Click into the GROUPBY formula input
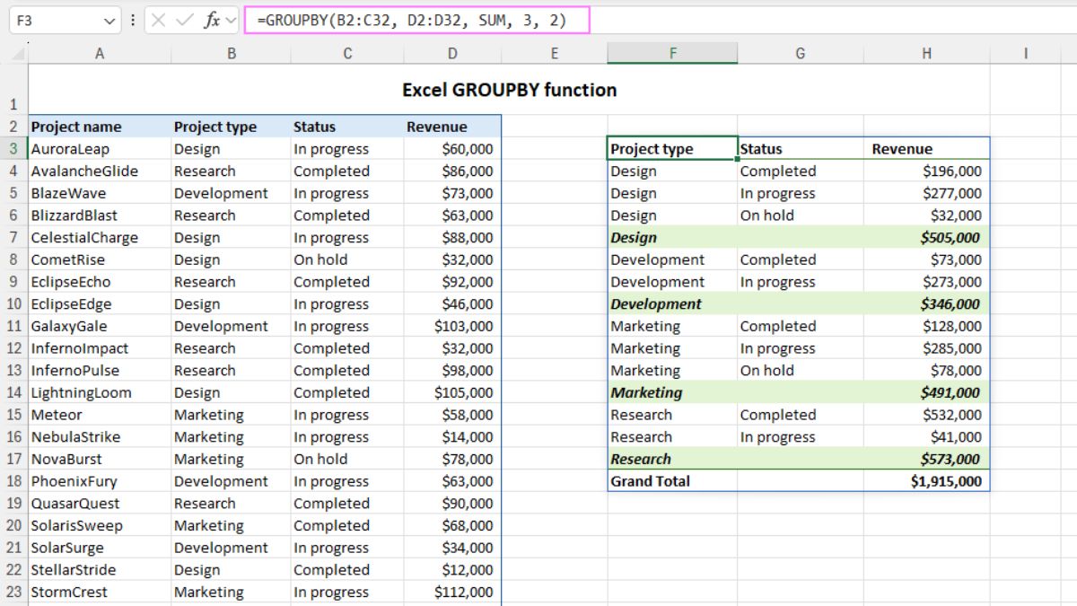Image resolution: width=1077 pixels, height=606 pixels. [x=417, y=20]
